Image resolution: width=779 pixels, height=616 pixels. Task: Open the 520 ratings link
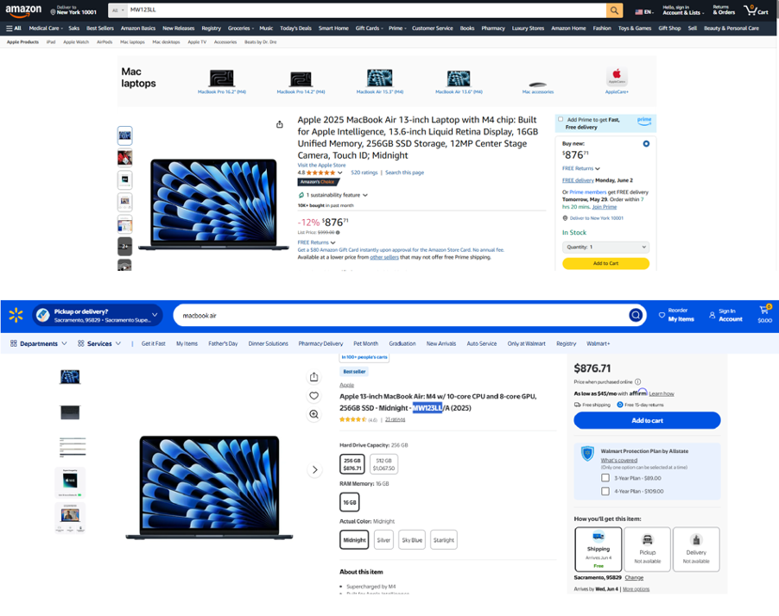364,173
